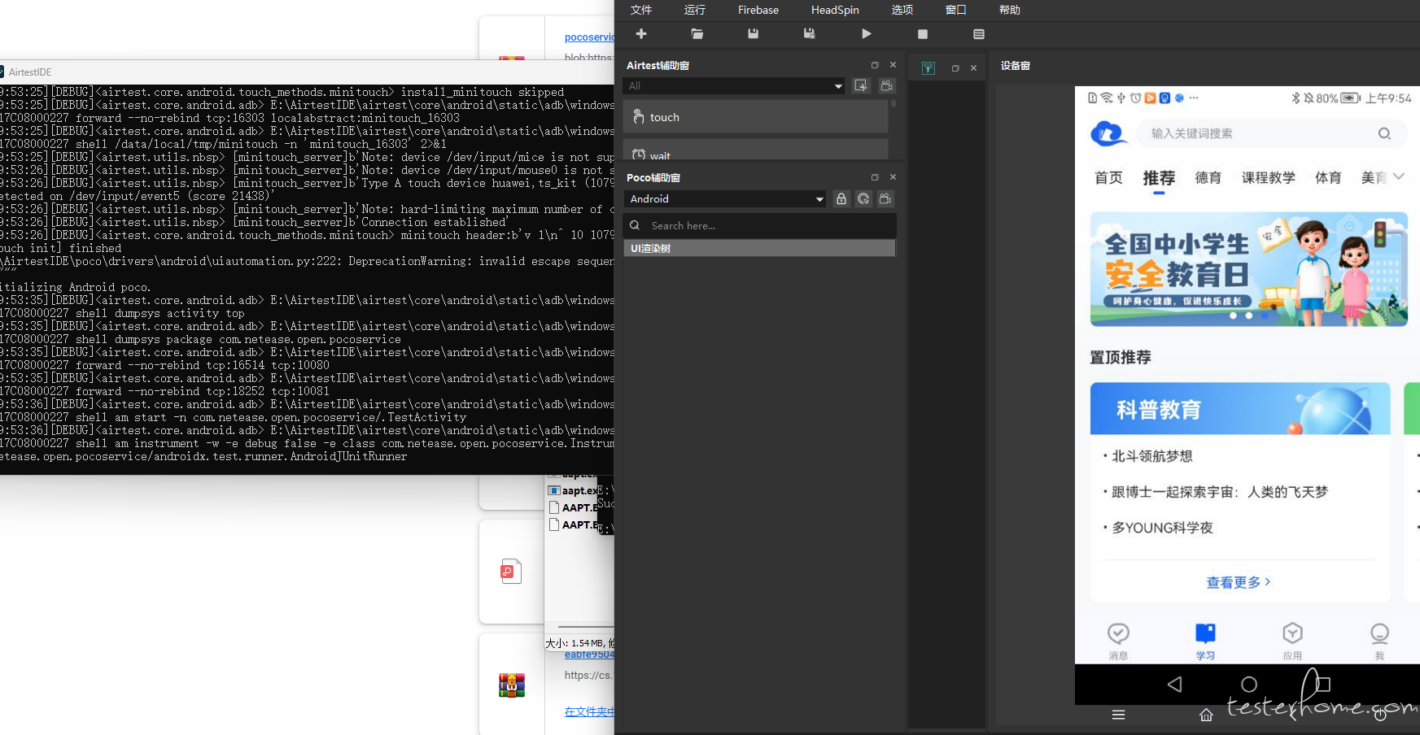
Task: Tap the 查看更多 link
Action: coord(1239,582)
